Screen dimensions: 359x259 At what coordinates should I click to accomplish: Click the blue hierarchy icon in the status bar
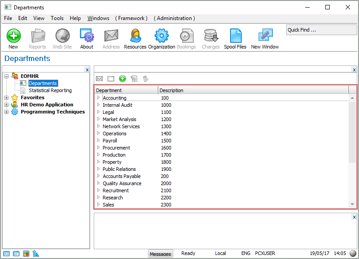coord(36,254)
